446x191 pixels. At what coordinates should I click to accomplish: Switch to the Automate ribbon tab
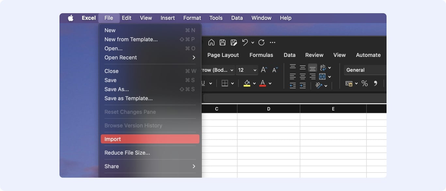pyautogui.click(x=368, y=55)
